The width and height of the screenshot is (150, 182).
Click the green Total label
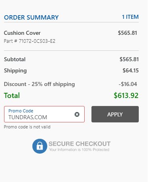click(12, 96)
